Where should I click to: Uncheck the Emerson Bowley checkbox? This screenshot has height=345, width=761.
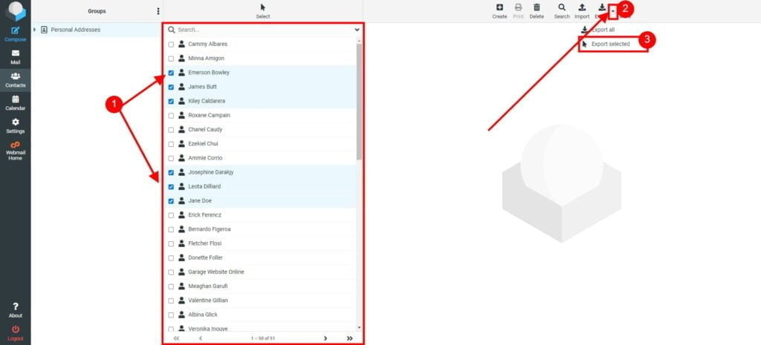click(x=171, y=73)
